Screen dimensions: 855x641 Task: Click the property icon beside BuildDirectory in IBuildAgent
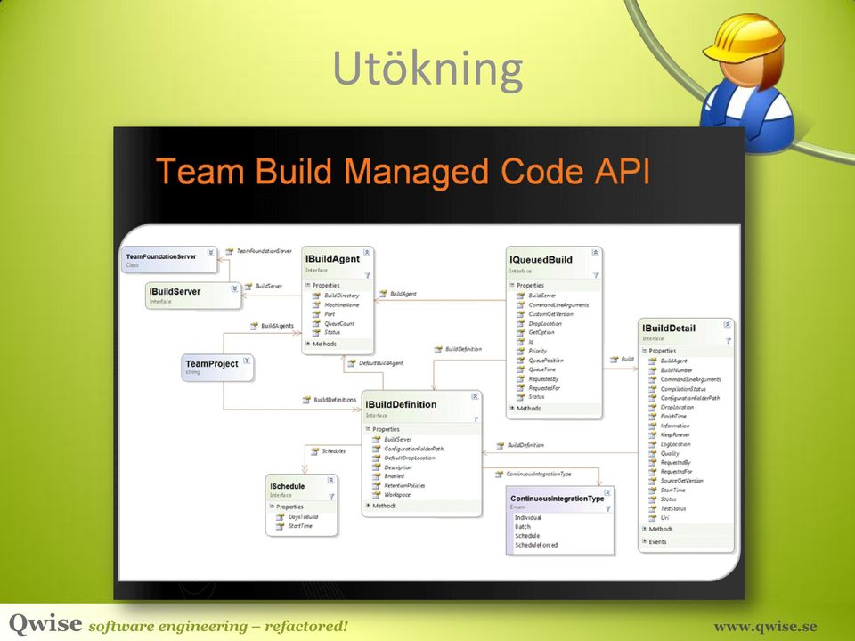(x=315, y=296)
